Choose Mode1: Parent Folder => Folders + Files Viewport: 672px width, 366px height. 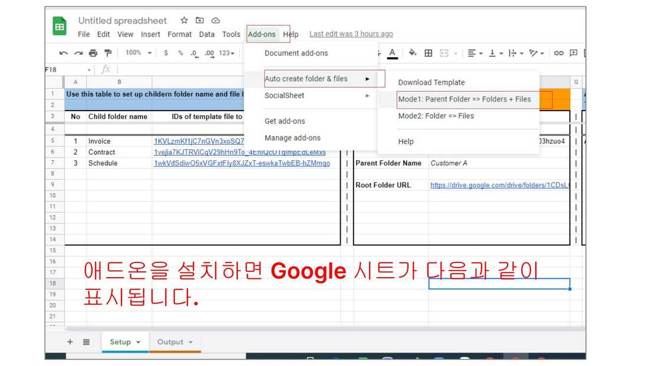pos(465,99)
